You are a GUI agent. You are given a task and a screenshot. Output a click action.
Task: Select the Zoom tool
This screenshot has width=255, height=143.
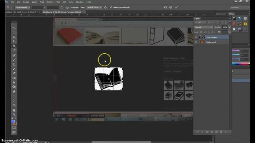(x=14, y=114)
